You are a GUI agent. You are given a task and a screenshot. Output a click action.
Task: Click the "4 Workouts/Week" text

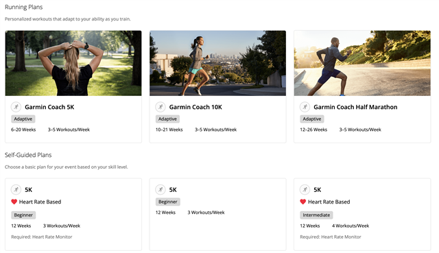click(x=351, y=226)
